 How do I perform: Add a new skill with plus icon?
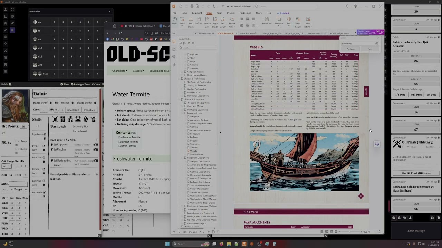tap(38, 126)
